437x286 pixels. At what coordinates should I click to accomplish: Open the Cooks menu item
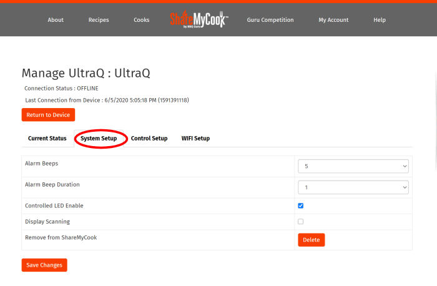click(142, 20)
